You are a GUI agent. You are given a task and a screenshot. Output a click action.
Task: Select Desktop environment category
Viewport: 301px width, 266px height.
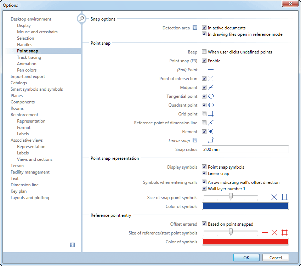pos(31,19)
